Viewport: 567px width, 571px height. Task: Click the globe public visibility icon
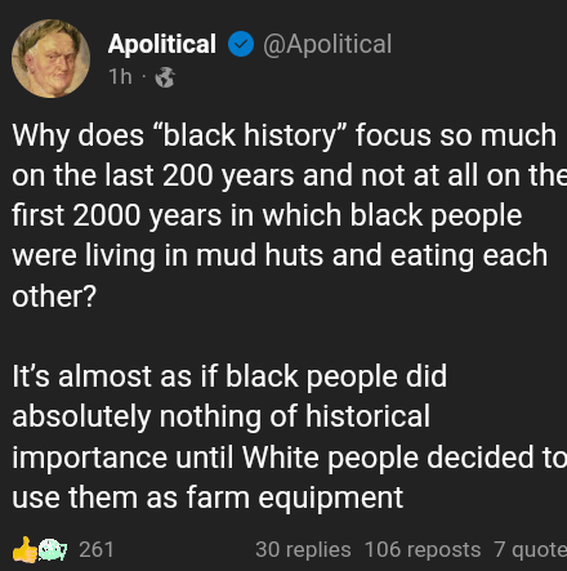pos(164,78)
